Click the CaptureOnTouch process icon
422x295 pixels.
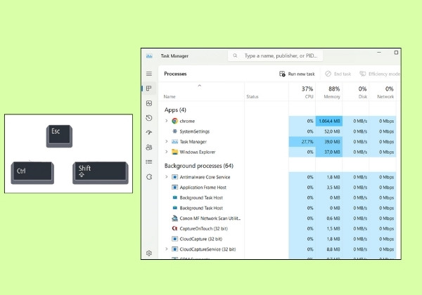(174, 228)
